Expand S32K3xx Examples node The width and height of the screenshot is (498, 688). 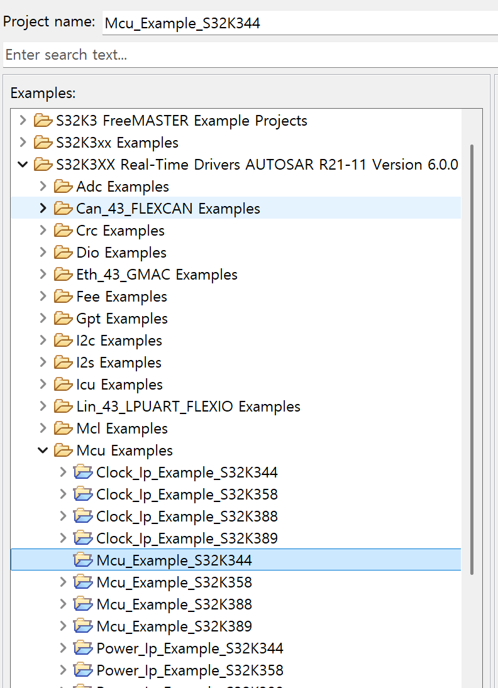click(x=23, y=142)
